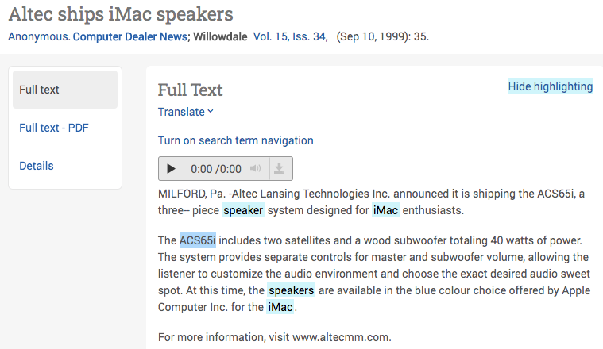Open the Iss. 34 link
Screen dimensions: 603x349
pyautogui.click(x=308, y=37)
